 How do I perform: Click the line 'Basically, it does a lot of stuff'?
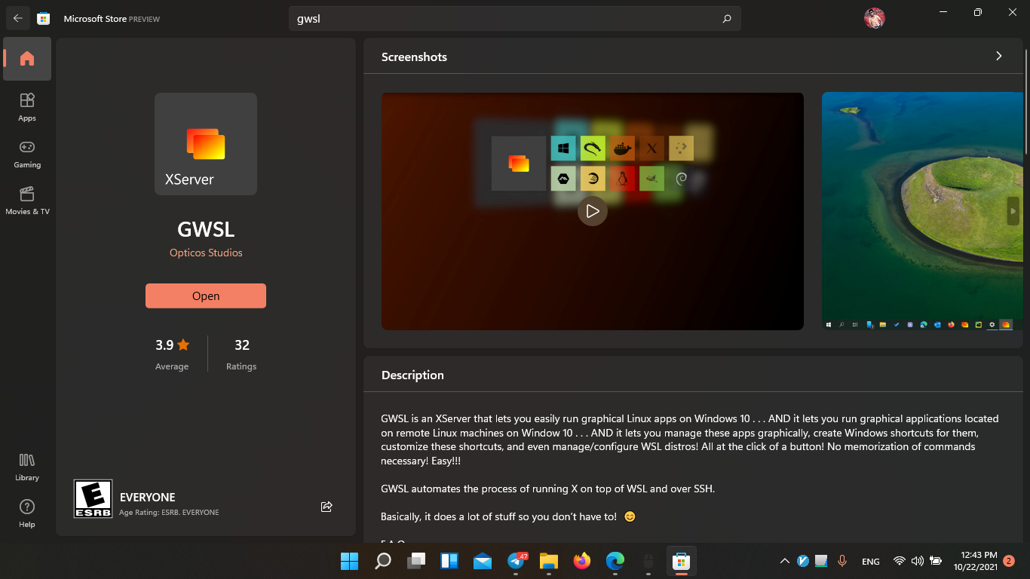point(509,516)
